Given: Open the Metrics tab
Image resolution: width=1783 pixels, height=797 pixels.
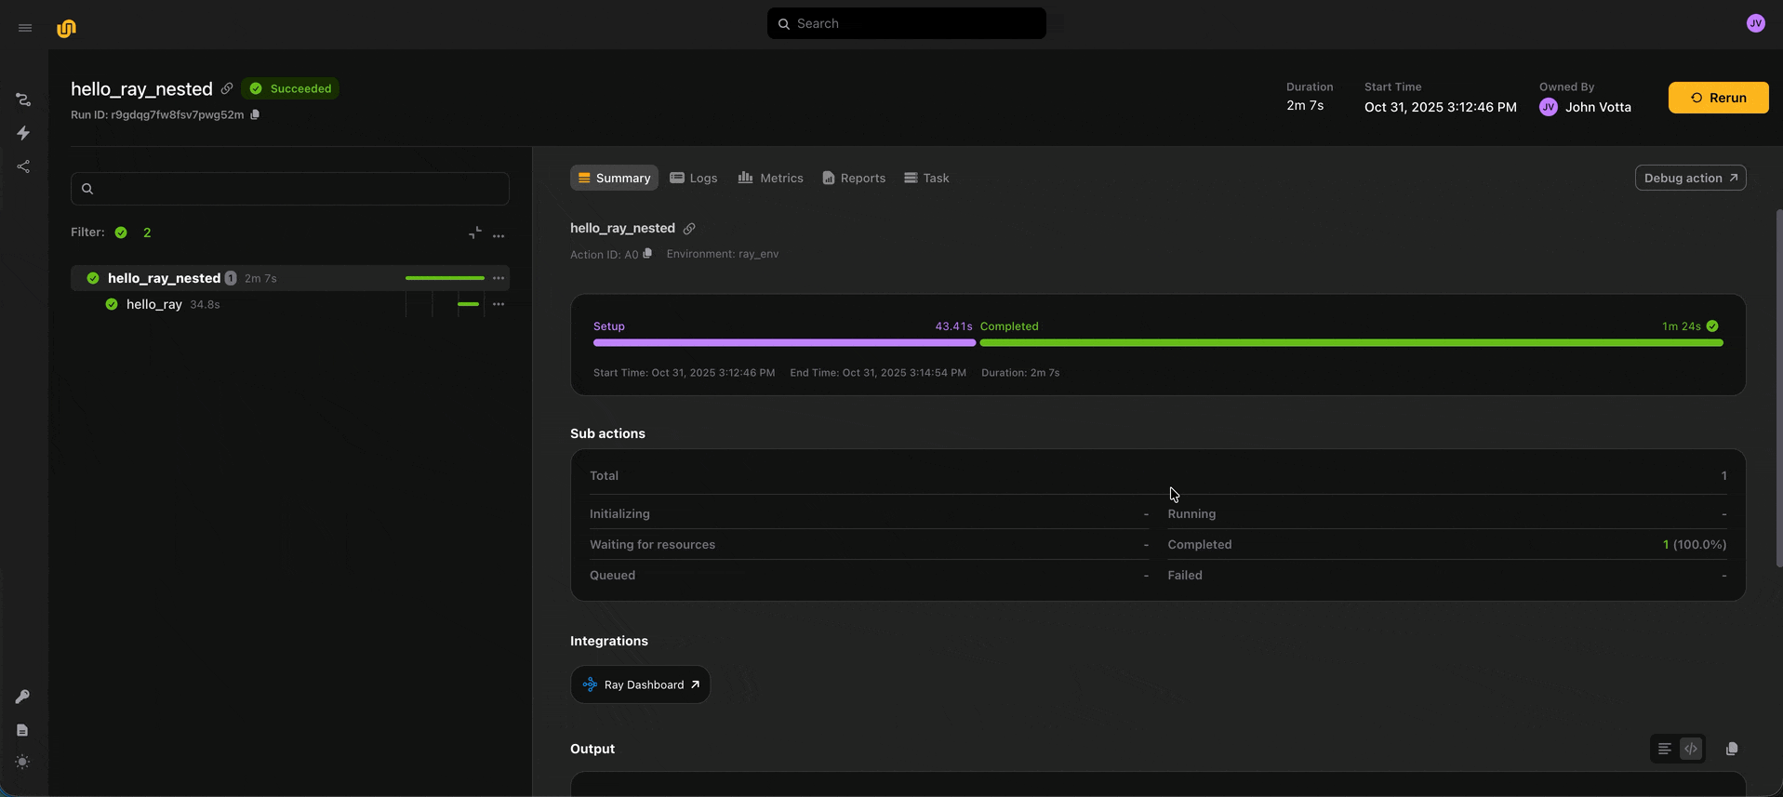Looking at the screenshot, I should pos(770,178).
